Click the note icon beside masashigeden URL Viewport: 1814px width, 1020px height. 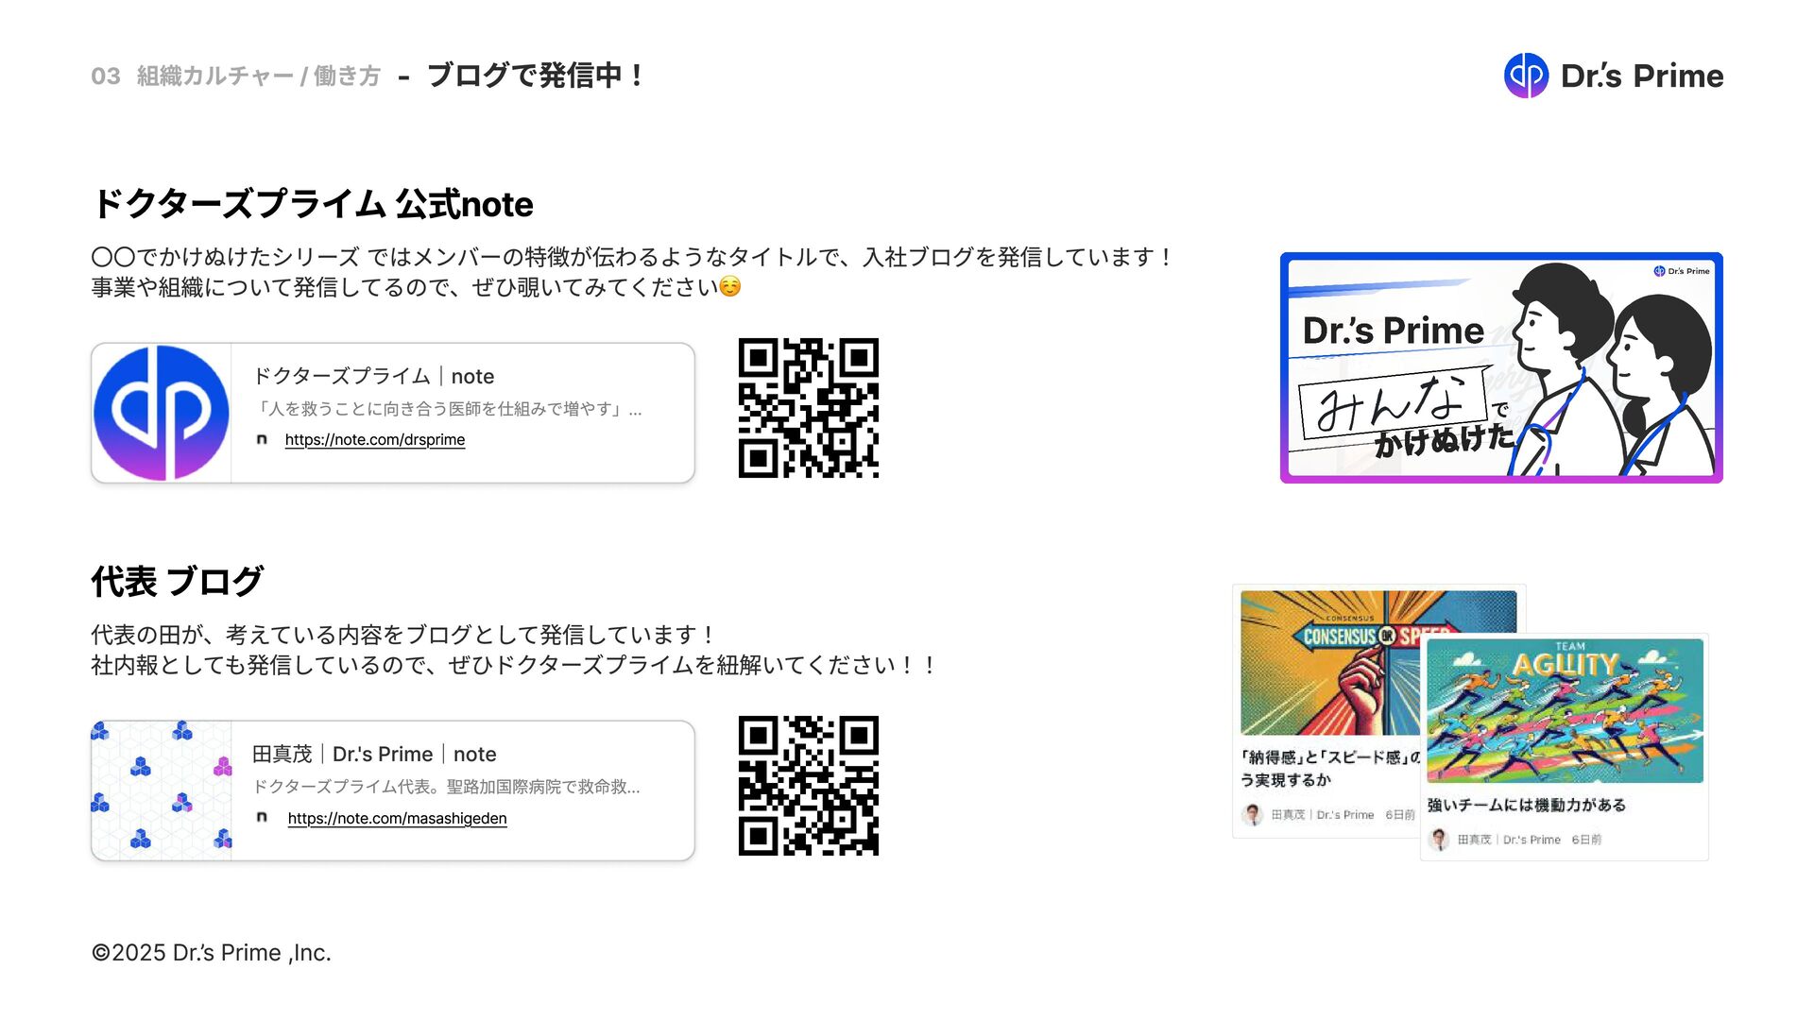click(x=262, y=818)
